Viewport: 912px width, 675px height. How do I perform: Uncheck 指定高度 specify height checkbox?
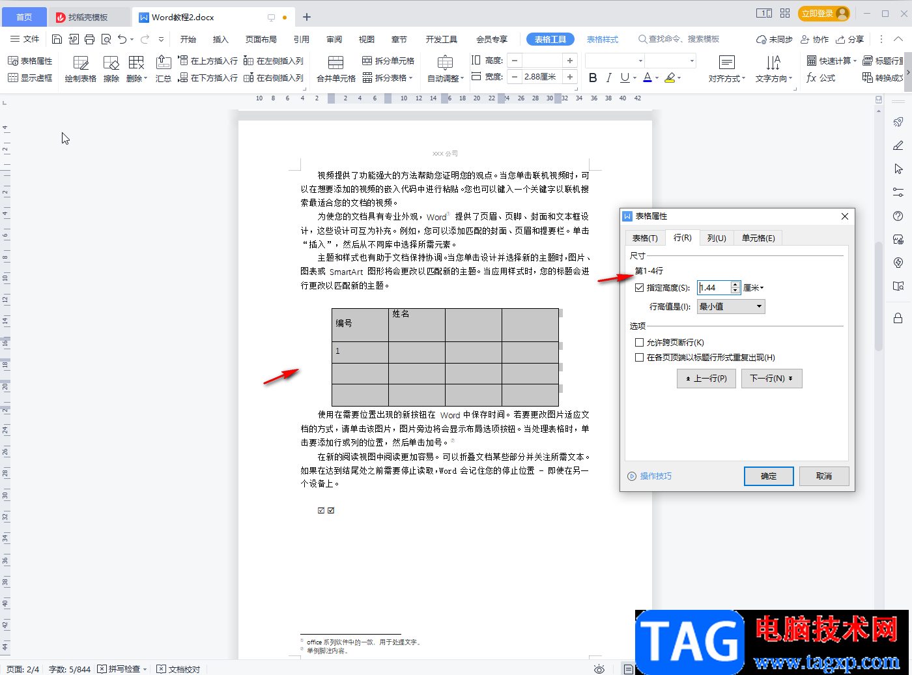(639, 287)
